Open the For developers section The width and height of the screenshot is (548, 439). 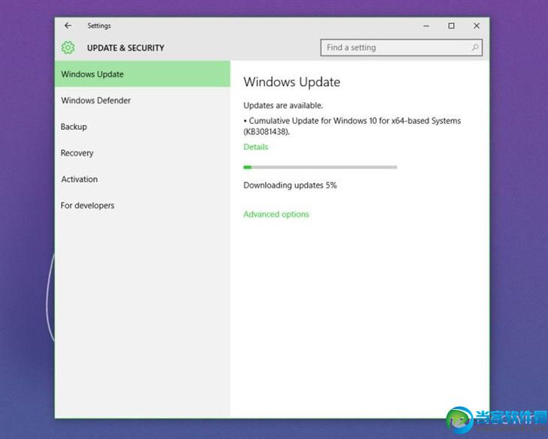(143, 205)
